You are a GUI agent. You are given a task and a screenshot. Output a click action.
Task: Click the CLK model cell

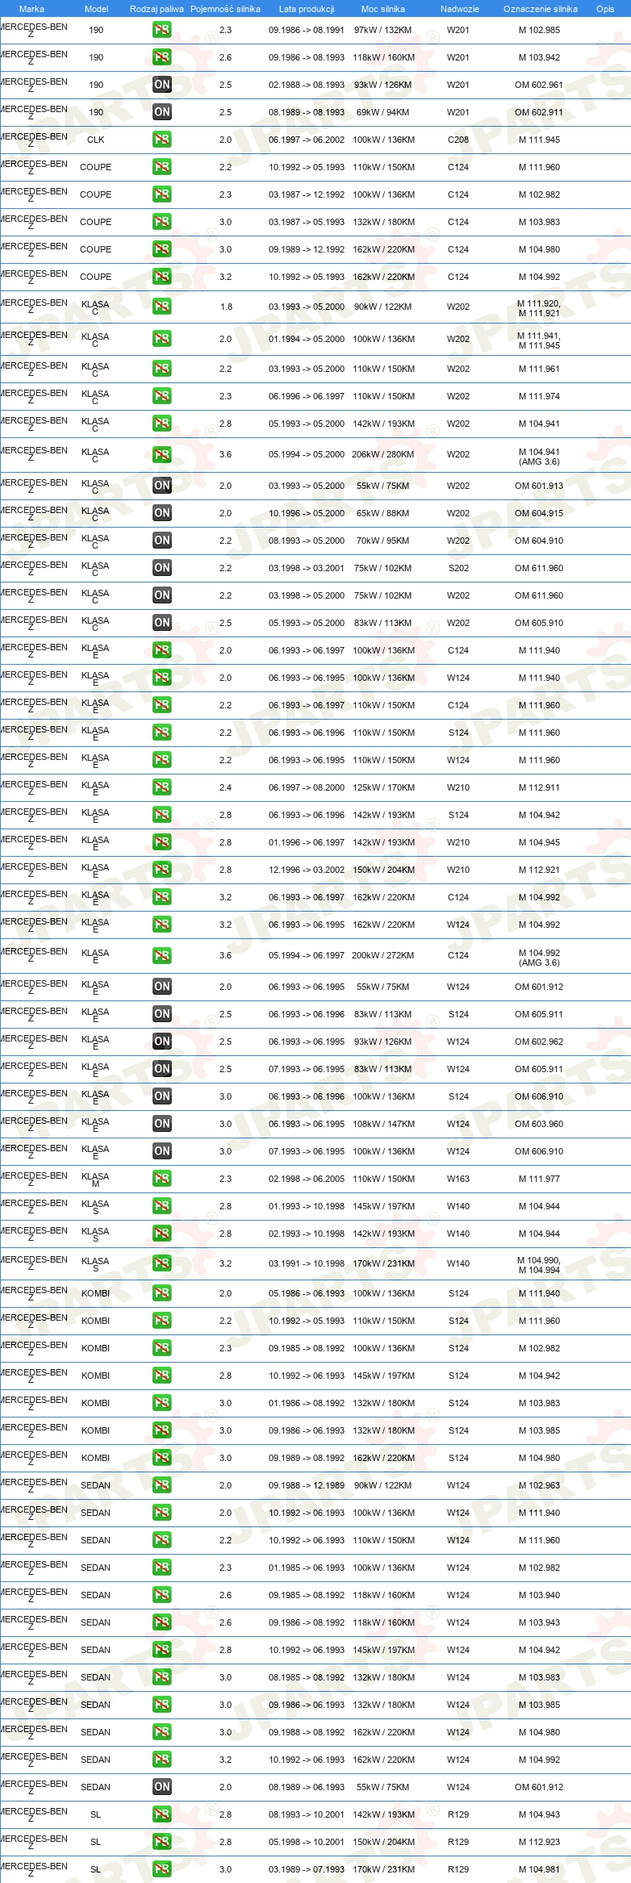pos(96,140)
